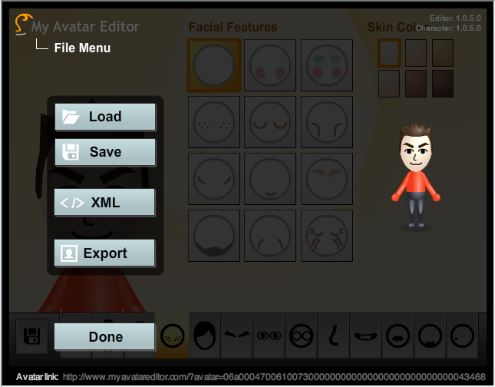The height and width of the screenshot is (387, 495).
Task: Click the avatar link URL field
Action: pyautogui.click(x=274, y=377)
